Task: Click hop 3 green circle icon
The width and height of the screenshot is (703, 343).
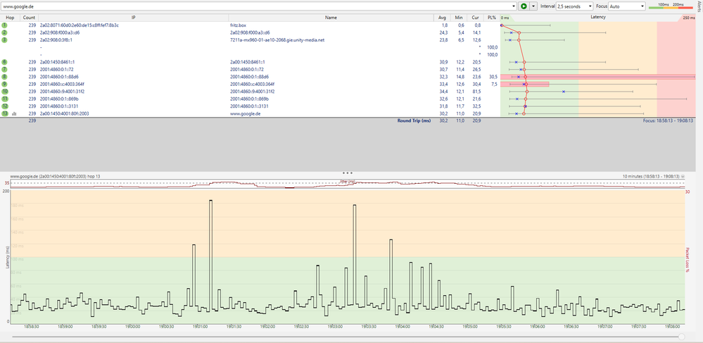Action: point(4,39)
